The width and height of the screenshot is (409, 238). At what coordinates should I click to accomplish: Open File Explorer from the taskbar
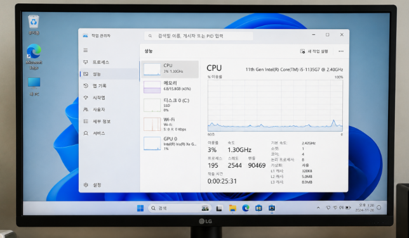232,208
